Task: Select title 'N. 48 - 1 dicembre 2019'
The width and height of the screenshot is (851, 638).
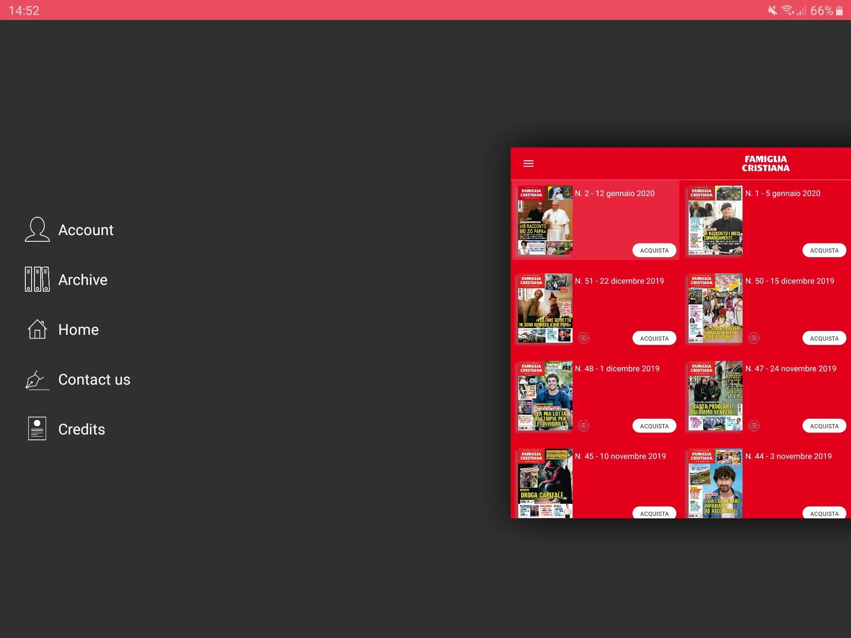Action: [617, 368]
